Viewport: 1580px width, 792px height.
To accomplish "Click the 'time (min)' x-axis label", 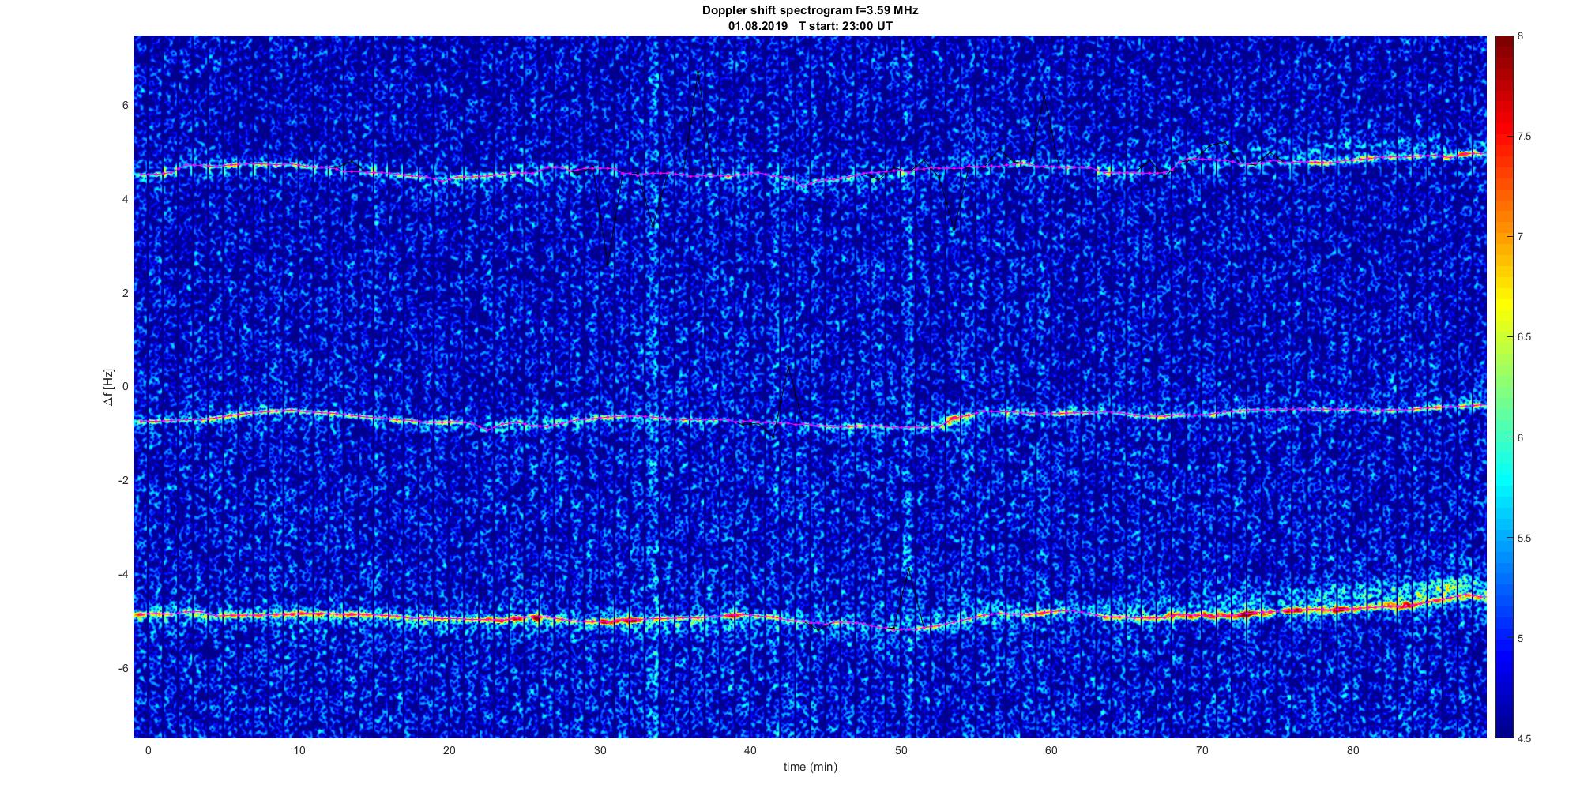I will (x=810, y=767).
